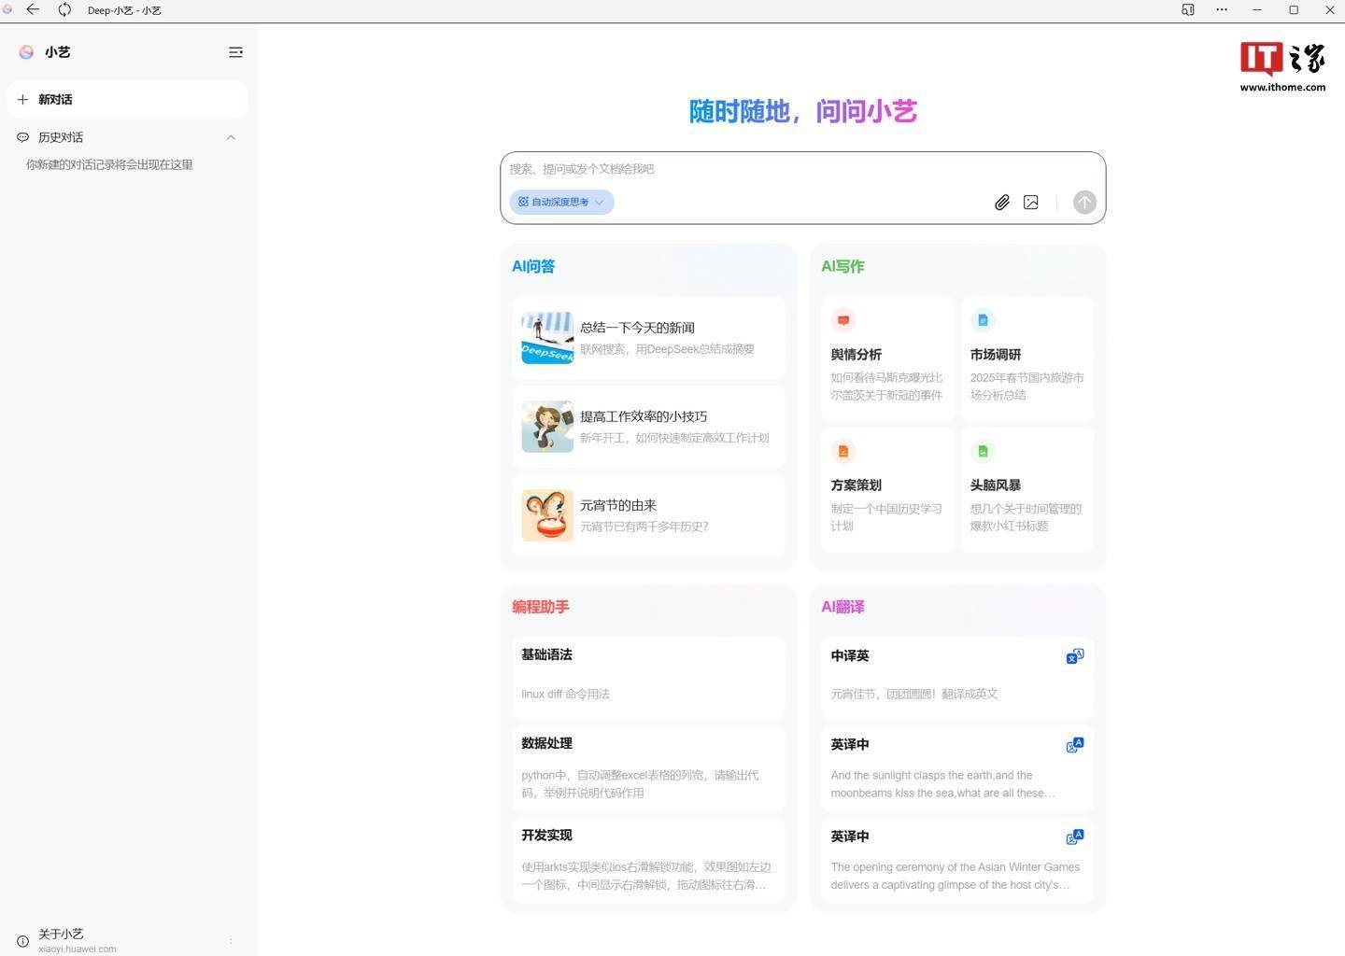1345x956 pixels.
Task: Choose the 元宵节的由来 suggestion card
Action: (648, 515)
